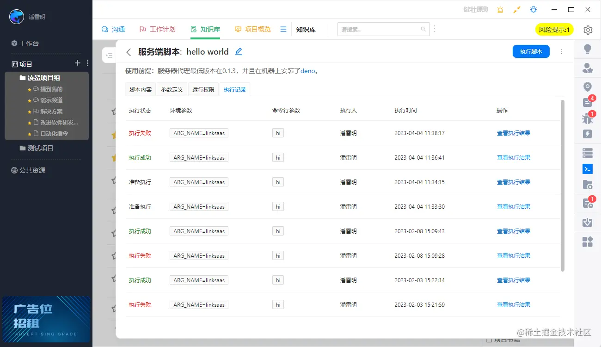
Task: Open the project list three-dot menu
Action: click(x=88, y=63)
